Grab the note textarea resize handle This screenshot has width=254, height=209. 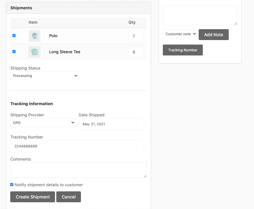[x=236, y=24]
